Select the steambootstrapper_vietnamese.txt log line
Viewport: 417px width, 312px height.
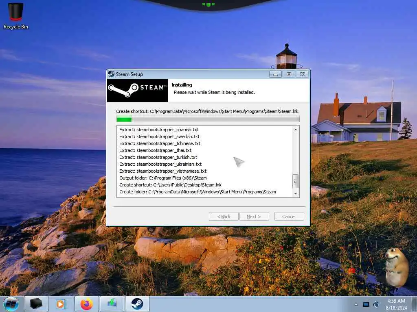(x=163, y=171)
